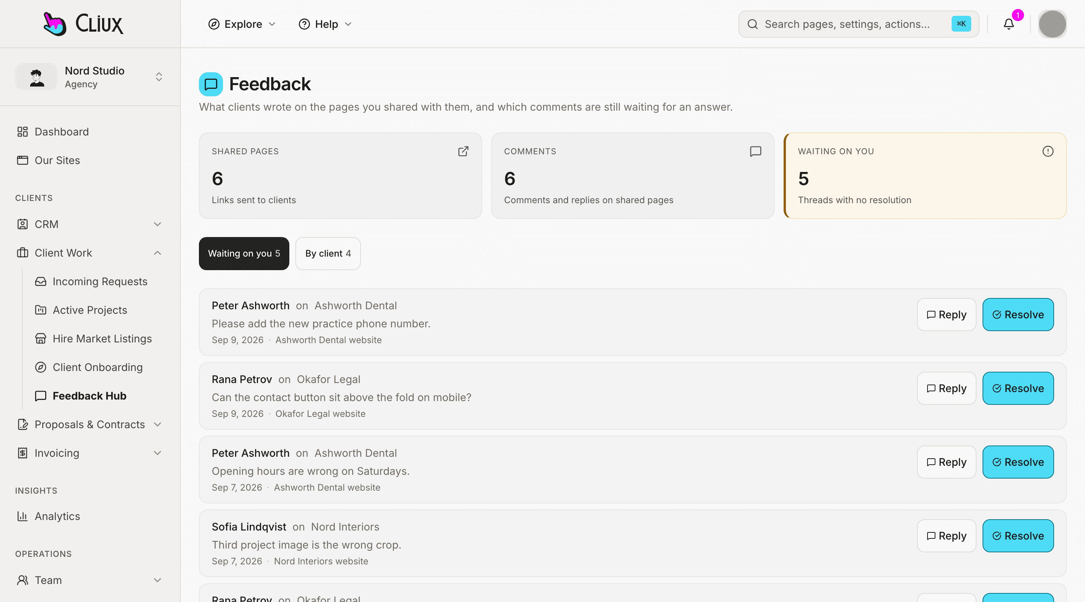Click 'Nord Interiors website' page name
1085x602 pixels.
click(x=321, y=561)
